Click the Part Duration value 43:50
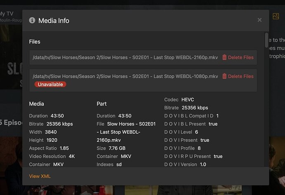 tap(125, 116)
